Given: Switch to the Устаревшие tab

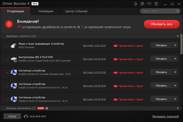Looking at the screenshot, I should pos(16,11).
